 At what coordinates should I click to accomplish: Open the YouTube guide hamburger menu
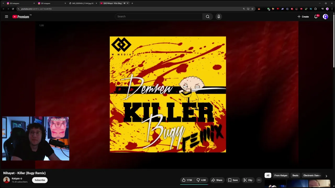point(7,16)
